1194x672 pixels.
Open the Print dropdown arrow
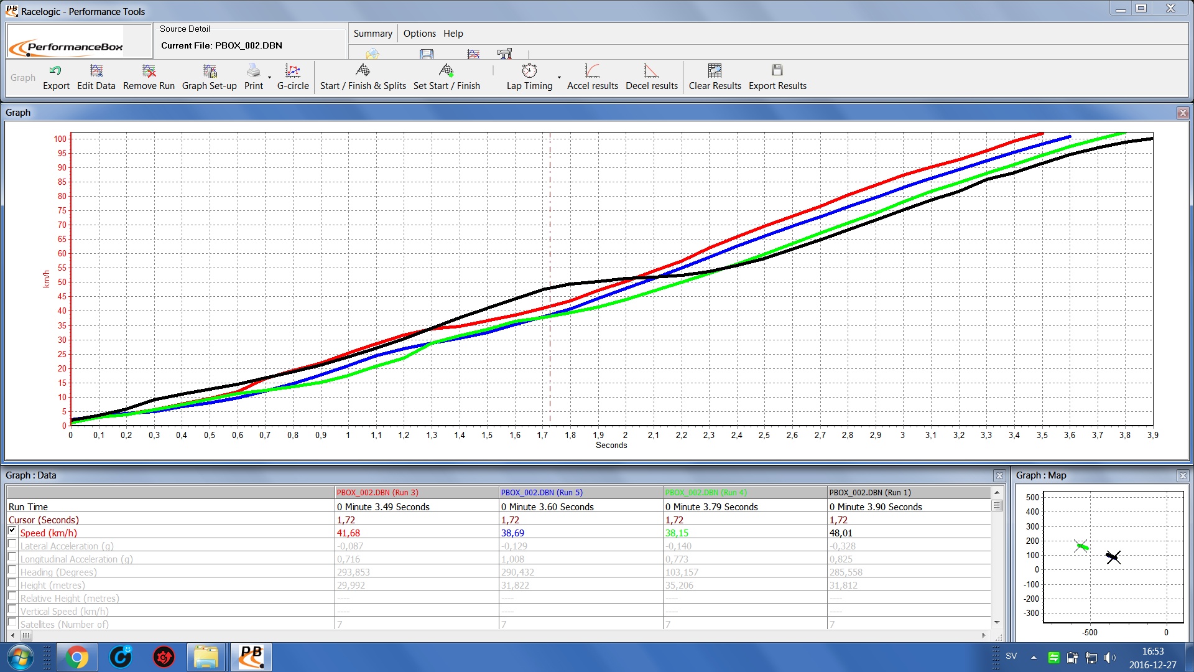pyautogui.click(x=269, y=78)
